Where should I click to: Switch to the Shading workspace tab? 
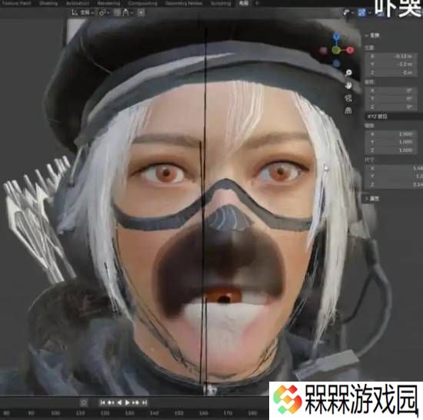[x=48, y=4]
